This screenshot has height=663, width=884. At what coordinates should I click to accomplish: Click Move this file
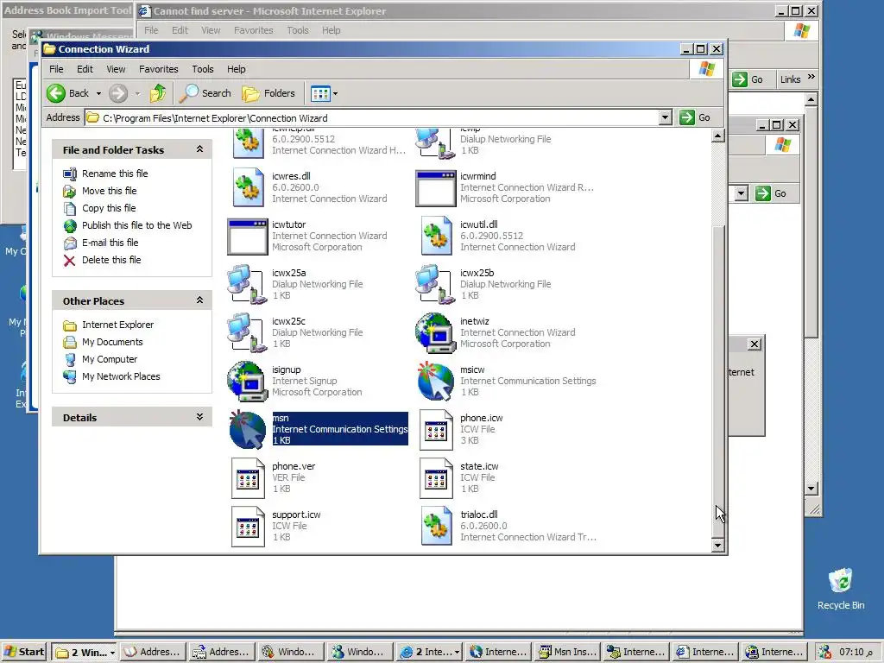coord(110,191)
